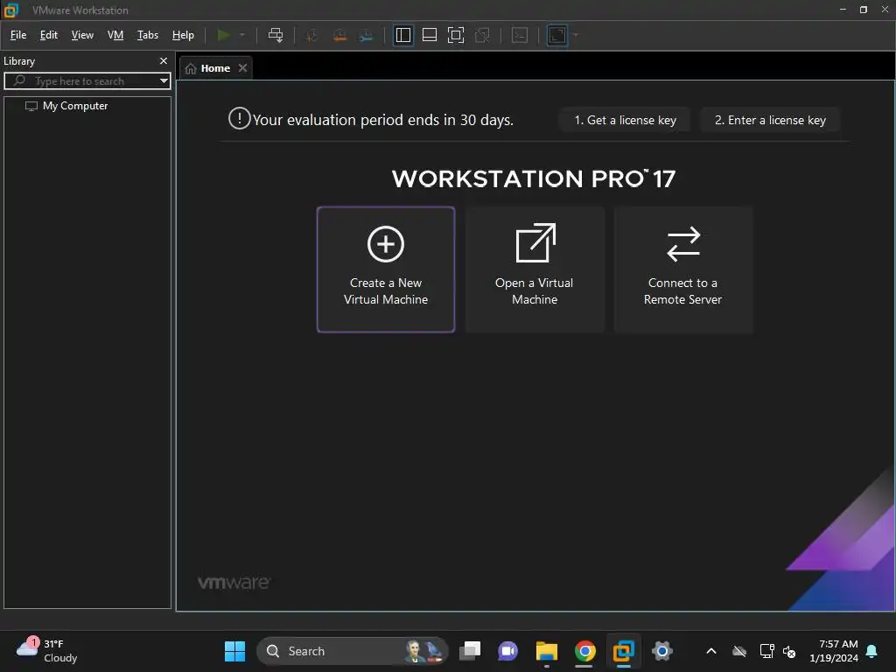
Task: Click the Take Snapshot toolbar icon
Action: [312, 35]
